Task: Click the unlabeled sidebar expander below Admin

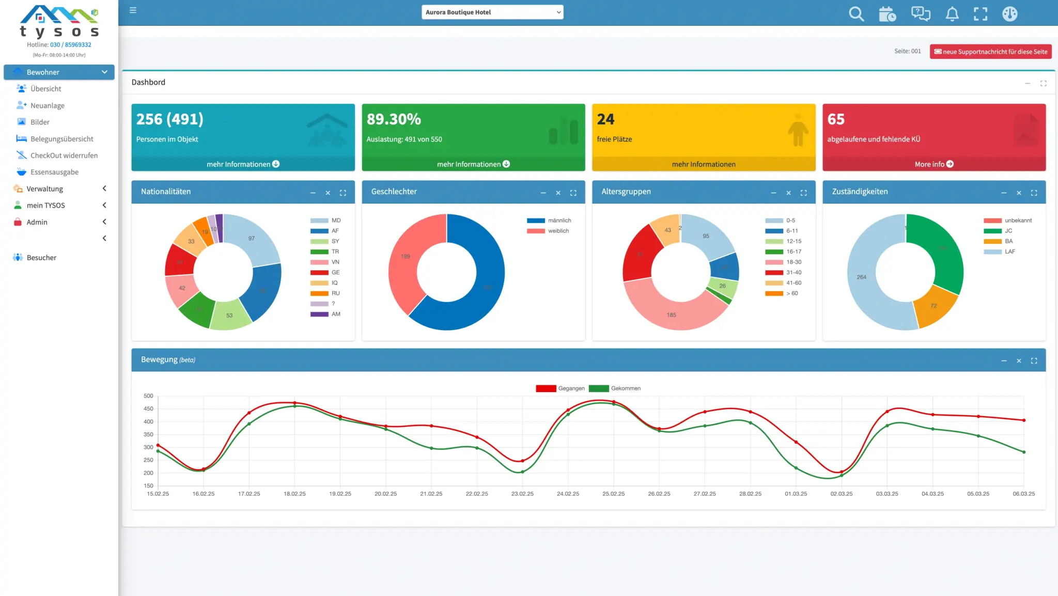Action: [x=104, y=238]
